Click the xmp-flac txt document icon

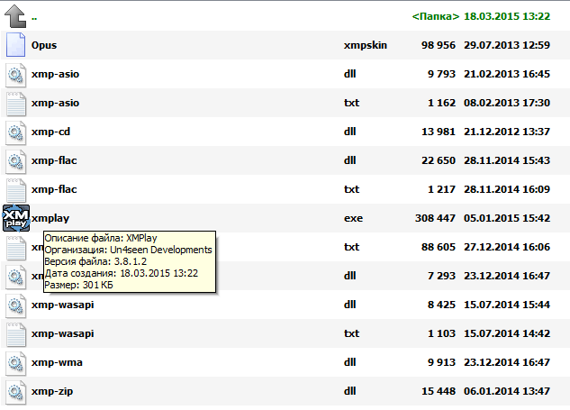click(15, 190)
